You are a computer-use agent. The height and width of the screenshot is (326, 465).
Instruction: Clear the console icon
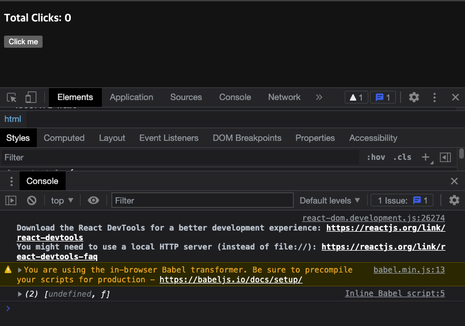(x=32, y=201)
